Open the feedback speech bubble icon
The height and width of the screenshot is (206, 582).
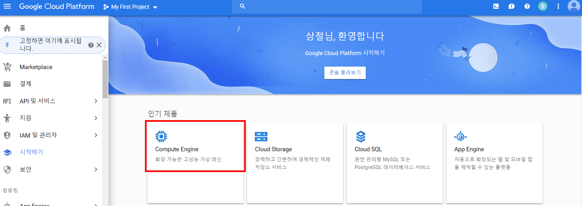[511, 7]
